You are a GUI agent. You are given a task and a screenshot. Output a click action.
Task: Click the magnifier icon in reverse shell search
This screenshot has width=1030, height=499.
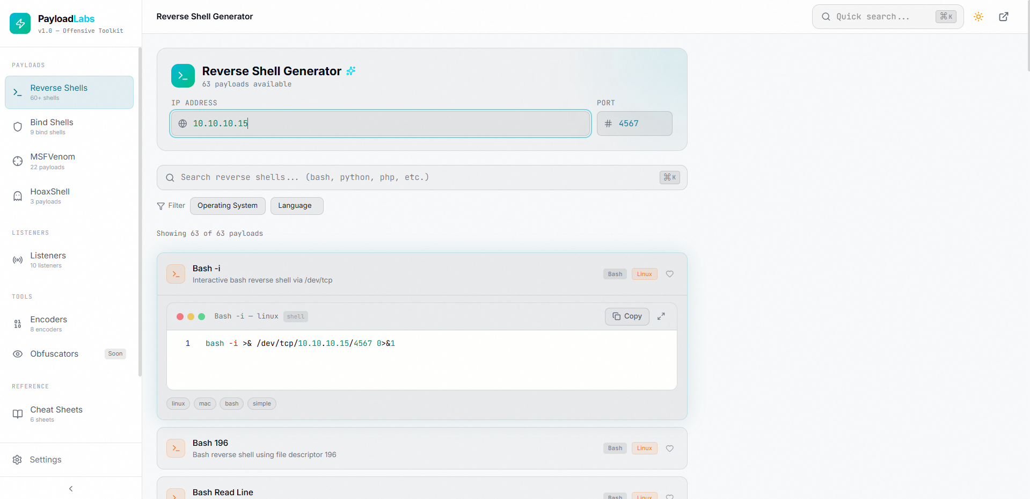click(x=170, y=178)
